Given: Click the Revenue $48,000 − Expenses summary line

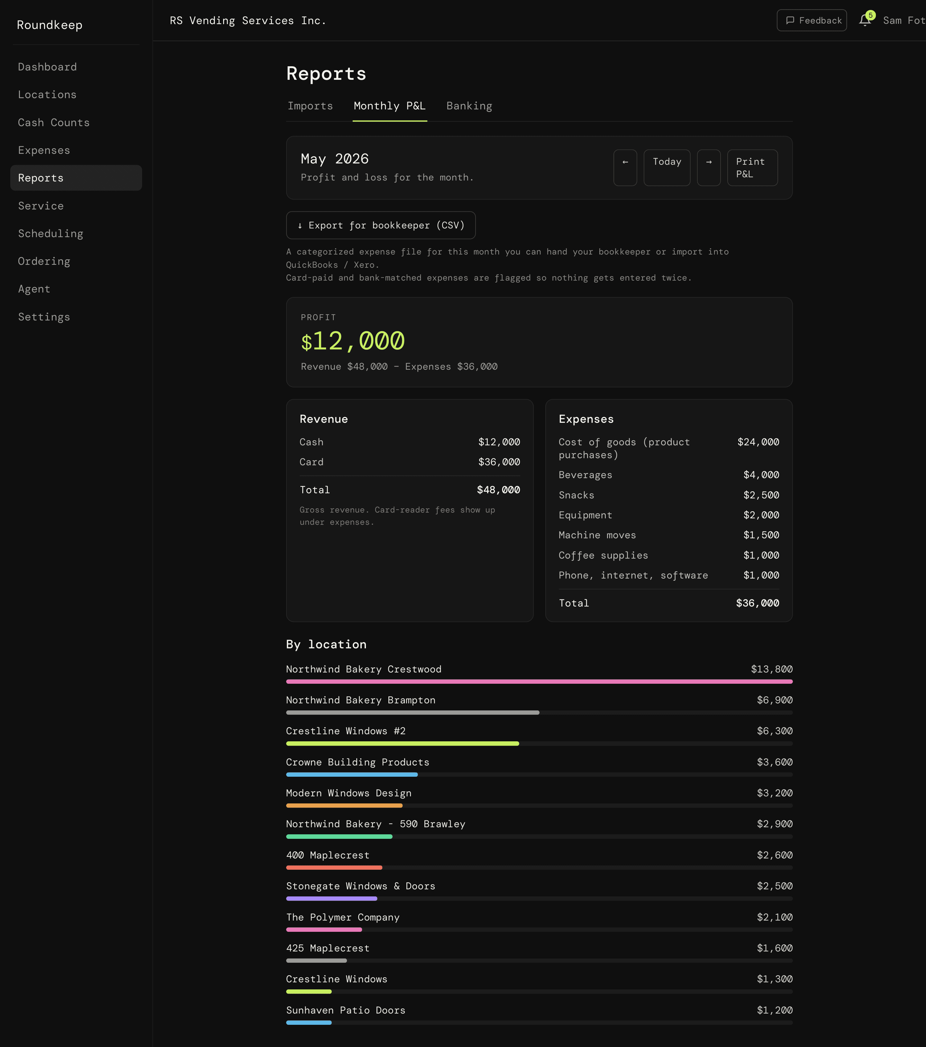Looking at the screenshot, I should [x=399, y=366].
